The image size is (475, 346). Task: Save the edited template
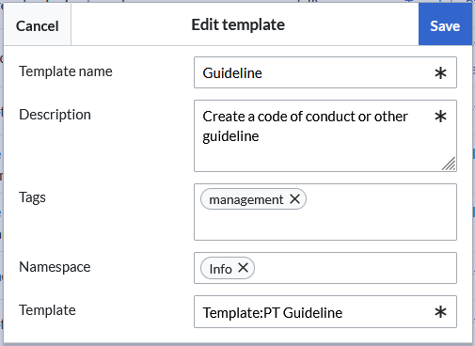(x=445, y=24)
